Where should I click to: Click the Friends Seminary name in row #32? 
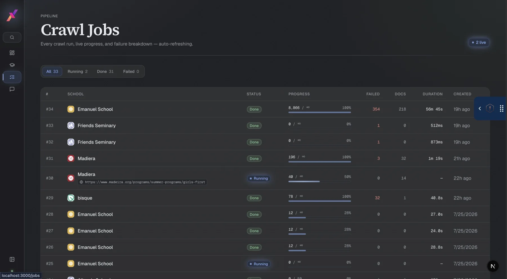click(97, 142)
